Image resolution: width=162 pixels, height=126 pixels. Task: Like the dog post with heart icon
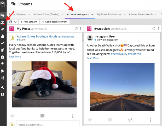pos(12,116)
